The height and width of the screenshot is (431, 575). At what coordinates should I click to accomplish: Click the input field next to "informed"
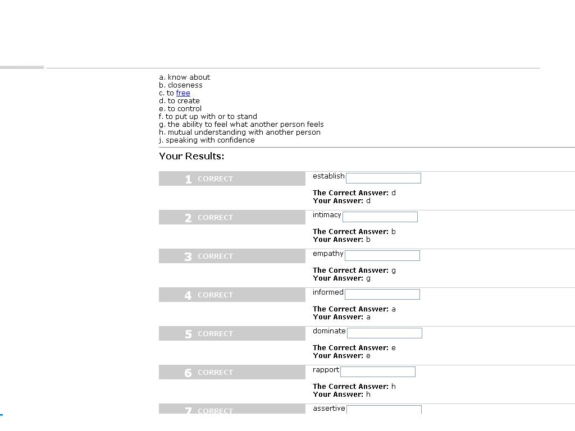pos(382,294)
